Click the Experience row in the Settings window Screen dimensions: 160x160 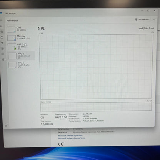pos(86,132)
